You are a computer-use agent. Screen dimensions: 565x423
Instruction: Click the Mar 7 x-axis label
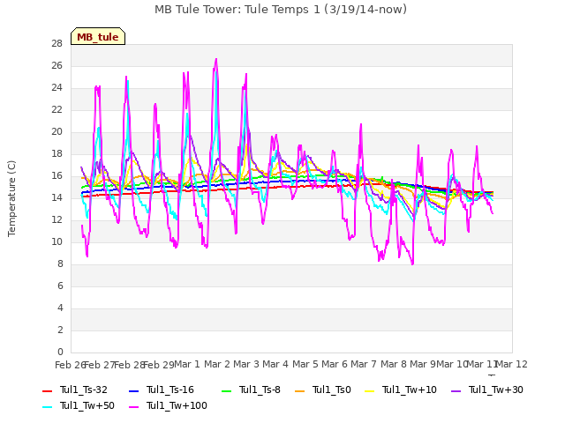[364, 364]
